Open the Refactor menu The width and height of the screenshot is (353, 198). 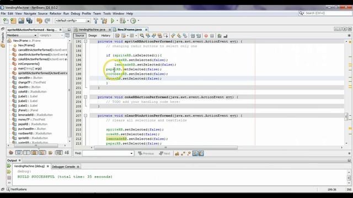tap(55, 14)
